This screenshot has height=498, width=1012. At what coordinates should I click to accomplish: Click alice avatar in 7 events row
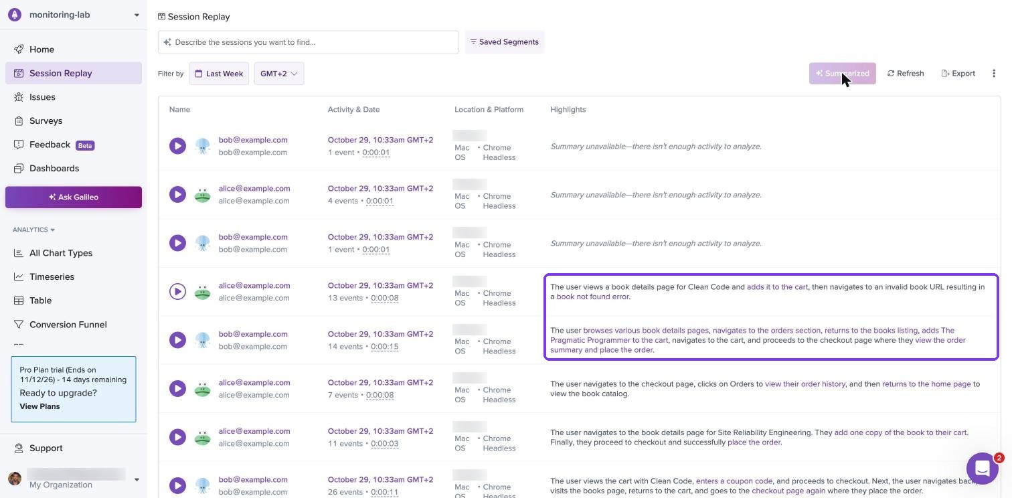(202, 389)
